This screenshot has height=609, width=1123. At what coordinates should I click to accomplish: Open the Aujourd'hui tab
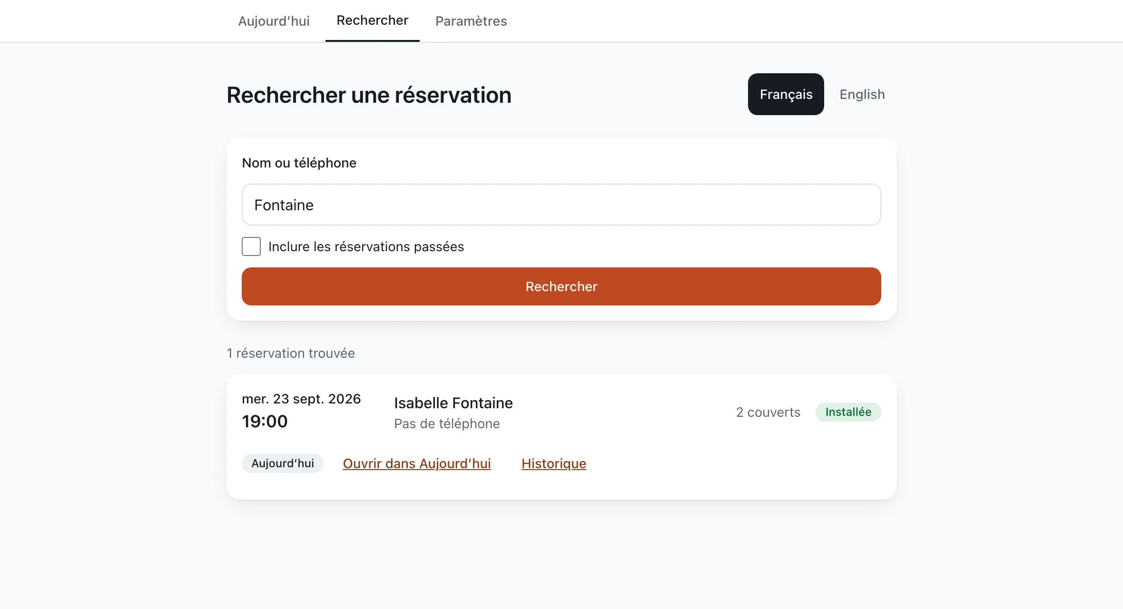[274, 21]
